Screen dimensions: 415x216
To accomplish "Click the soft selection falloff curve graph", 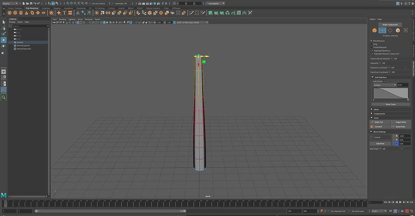I will (x=390, y=93).
